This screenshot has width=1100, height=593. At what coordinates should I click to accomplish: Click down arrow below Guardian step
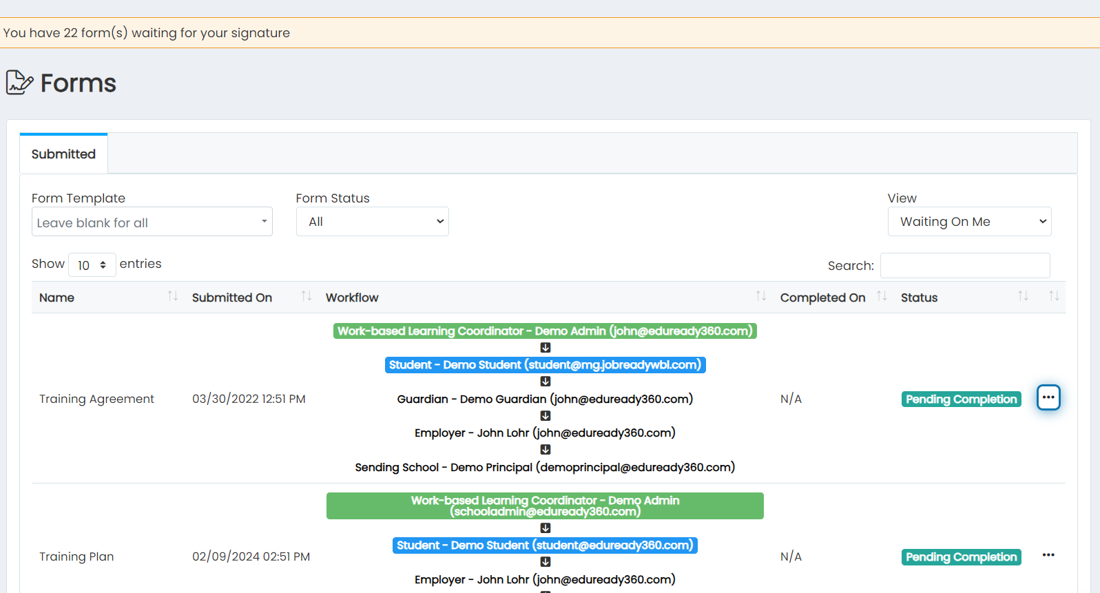coord(546,416)
